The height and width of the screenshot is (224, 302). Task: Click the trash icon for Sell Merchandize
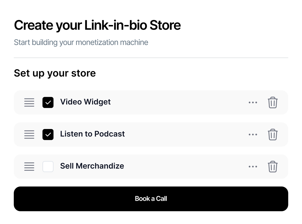[x=273, y=166]
